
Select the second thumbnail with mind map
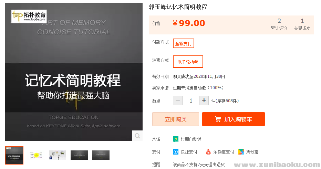36,155
